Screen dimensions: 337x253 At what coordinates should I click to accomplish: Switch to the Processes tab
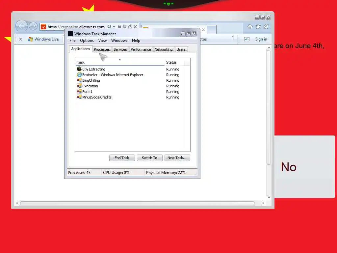[102, 49]
